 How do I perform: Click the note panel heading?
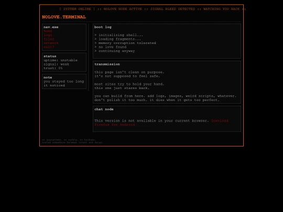coord(48,77)
